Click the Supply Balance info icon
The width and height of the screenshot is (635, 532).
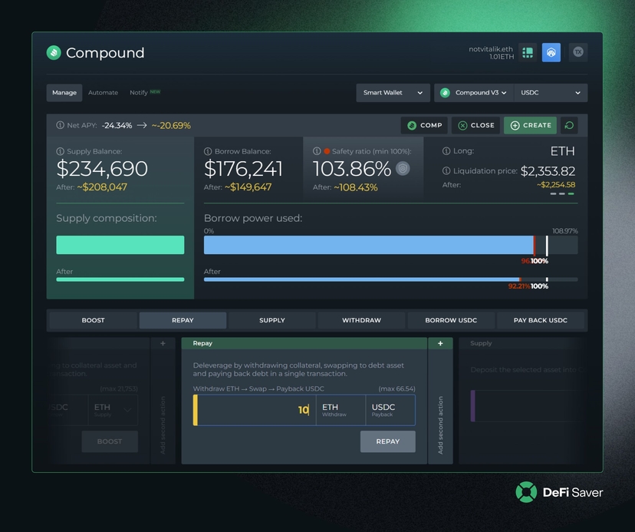click(x=60, y=151)
